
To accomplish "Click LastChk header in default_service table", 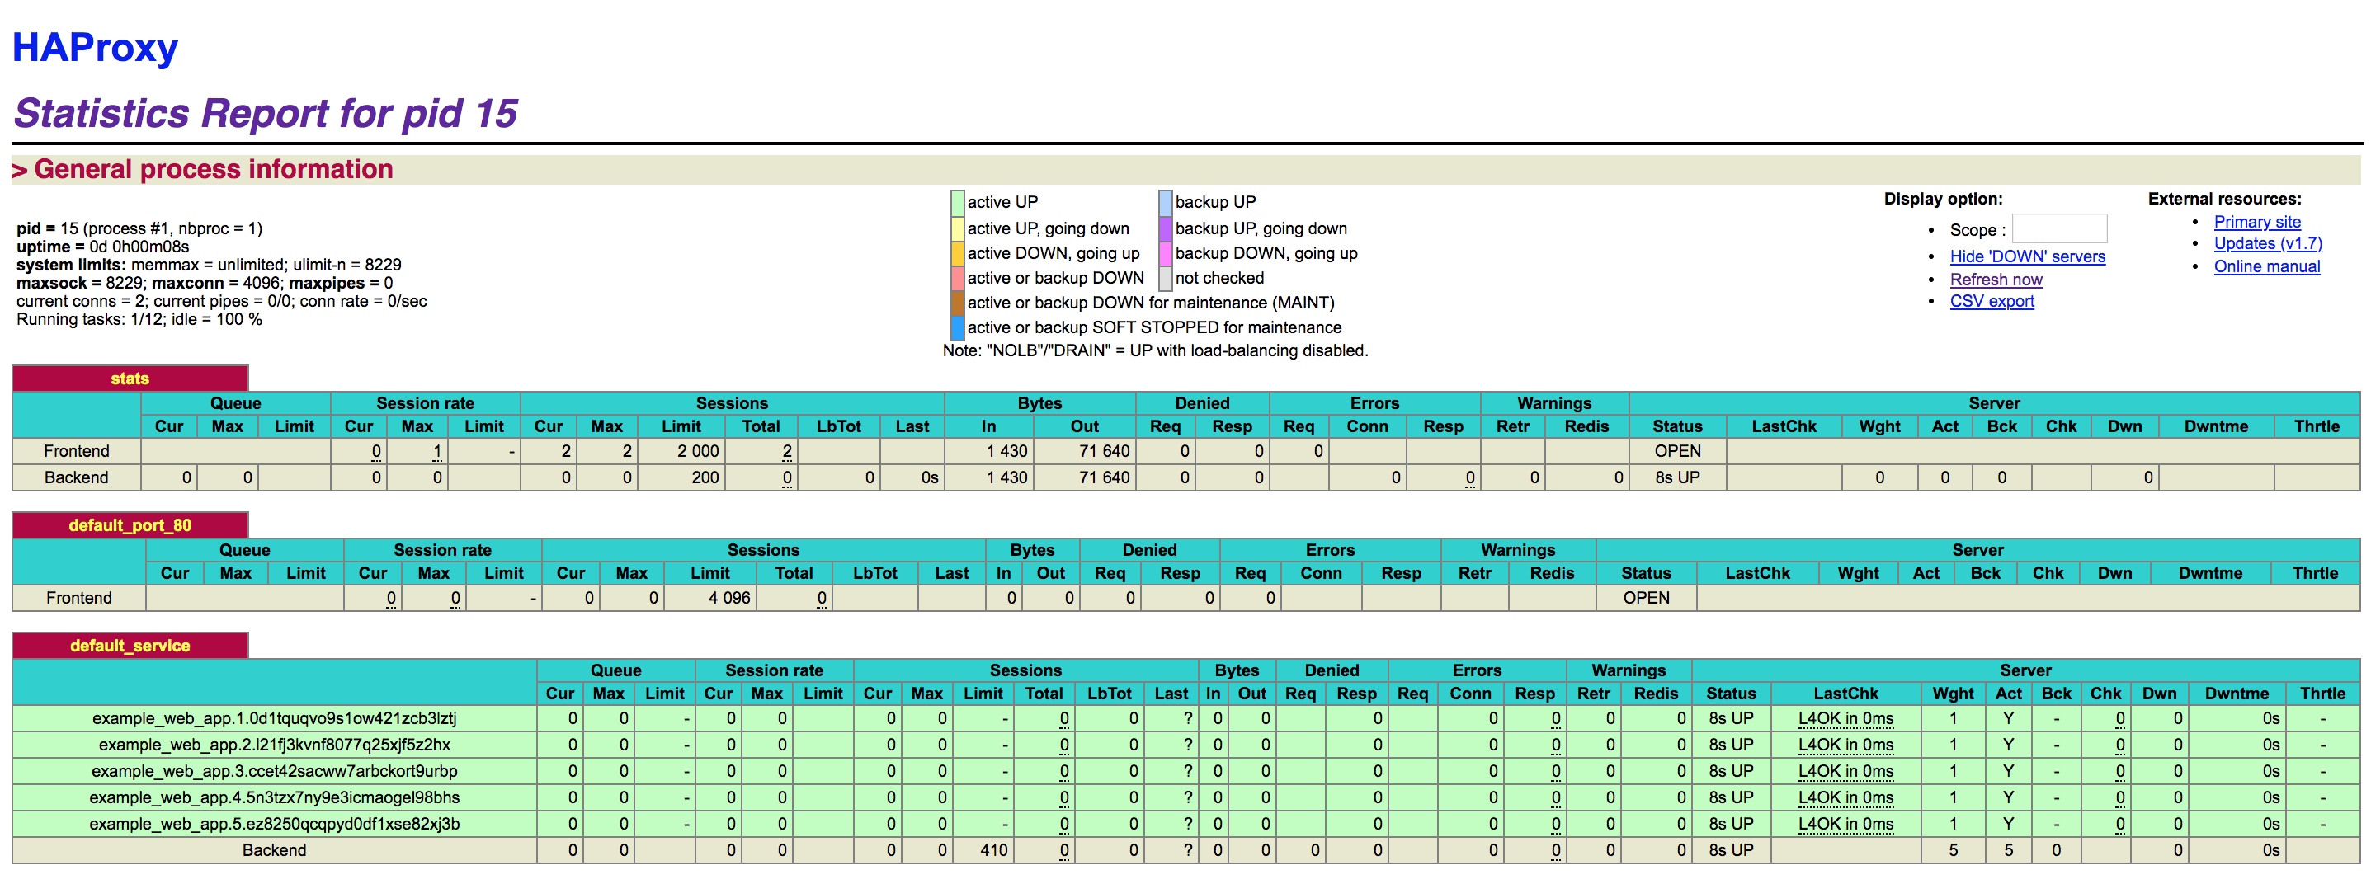I will (1845, 694).
